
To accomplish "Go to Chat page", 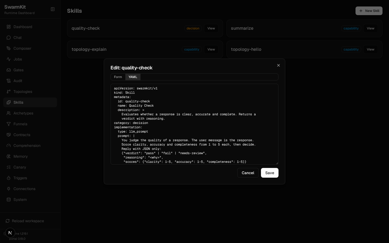I will 30,38.
